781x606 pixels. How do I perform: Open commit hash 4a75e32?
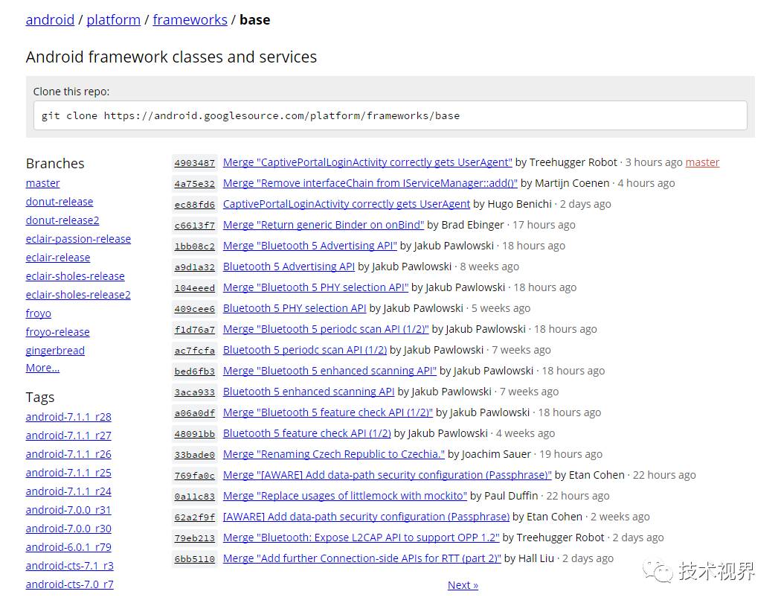[195, 184]
